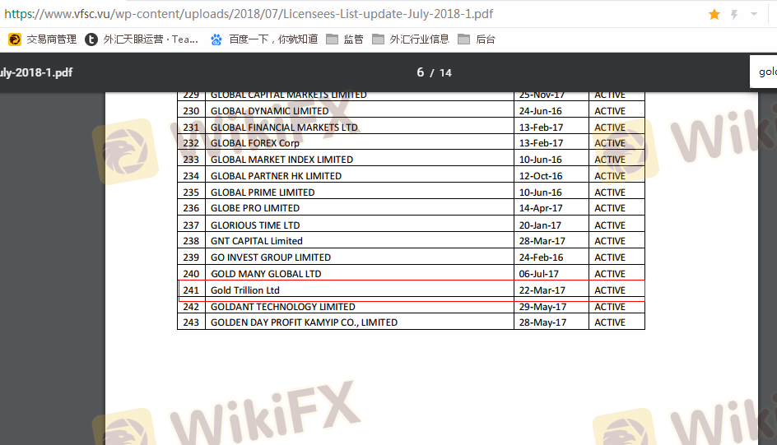This screenshot has height=445, width=777.
Task: Open the 监管 bookmarks folder
Action: 344,39
